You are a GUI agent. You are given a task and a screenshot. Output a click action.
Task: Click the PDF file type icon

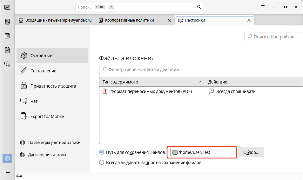point(105,91)
